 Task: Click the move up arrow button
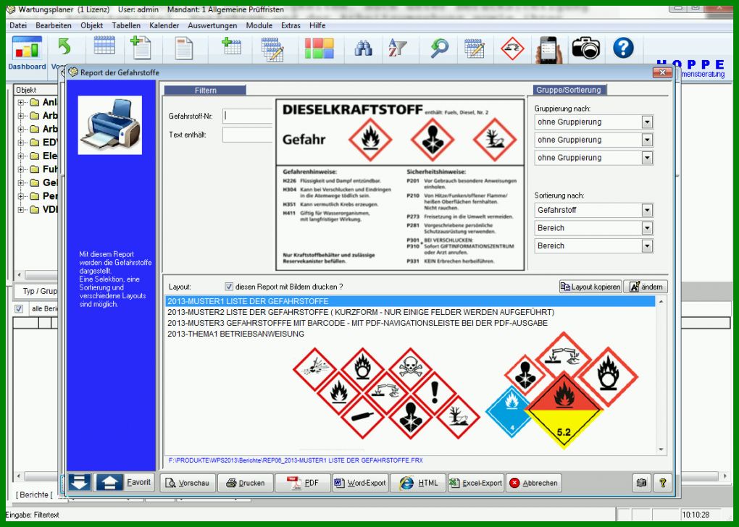pos(109,483)
